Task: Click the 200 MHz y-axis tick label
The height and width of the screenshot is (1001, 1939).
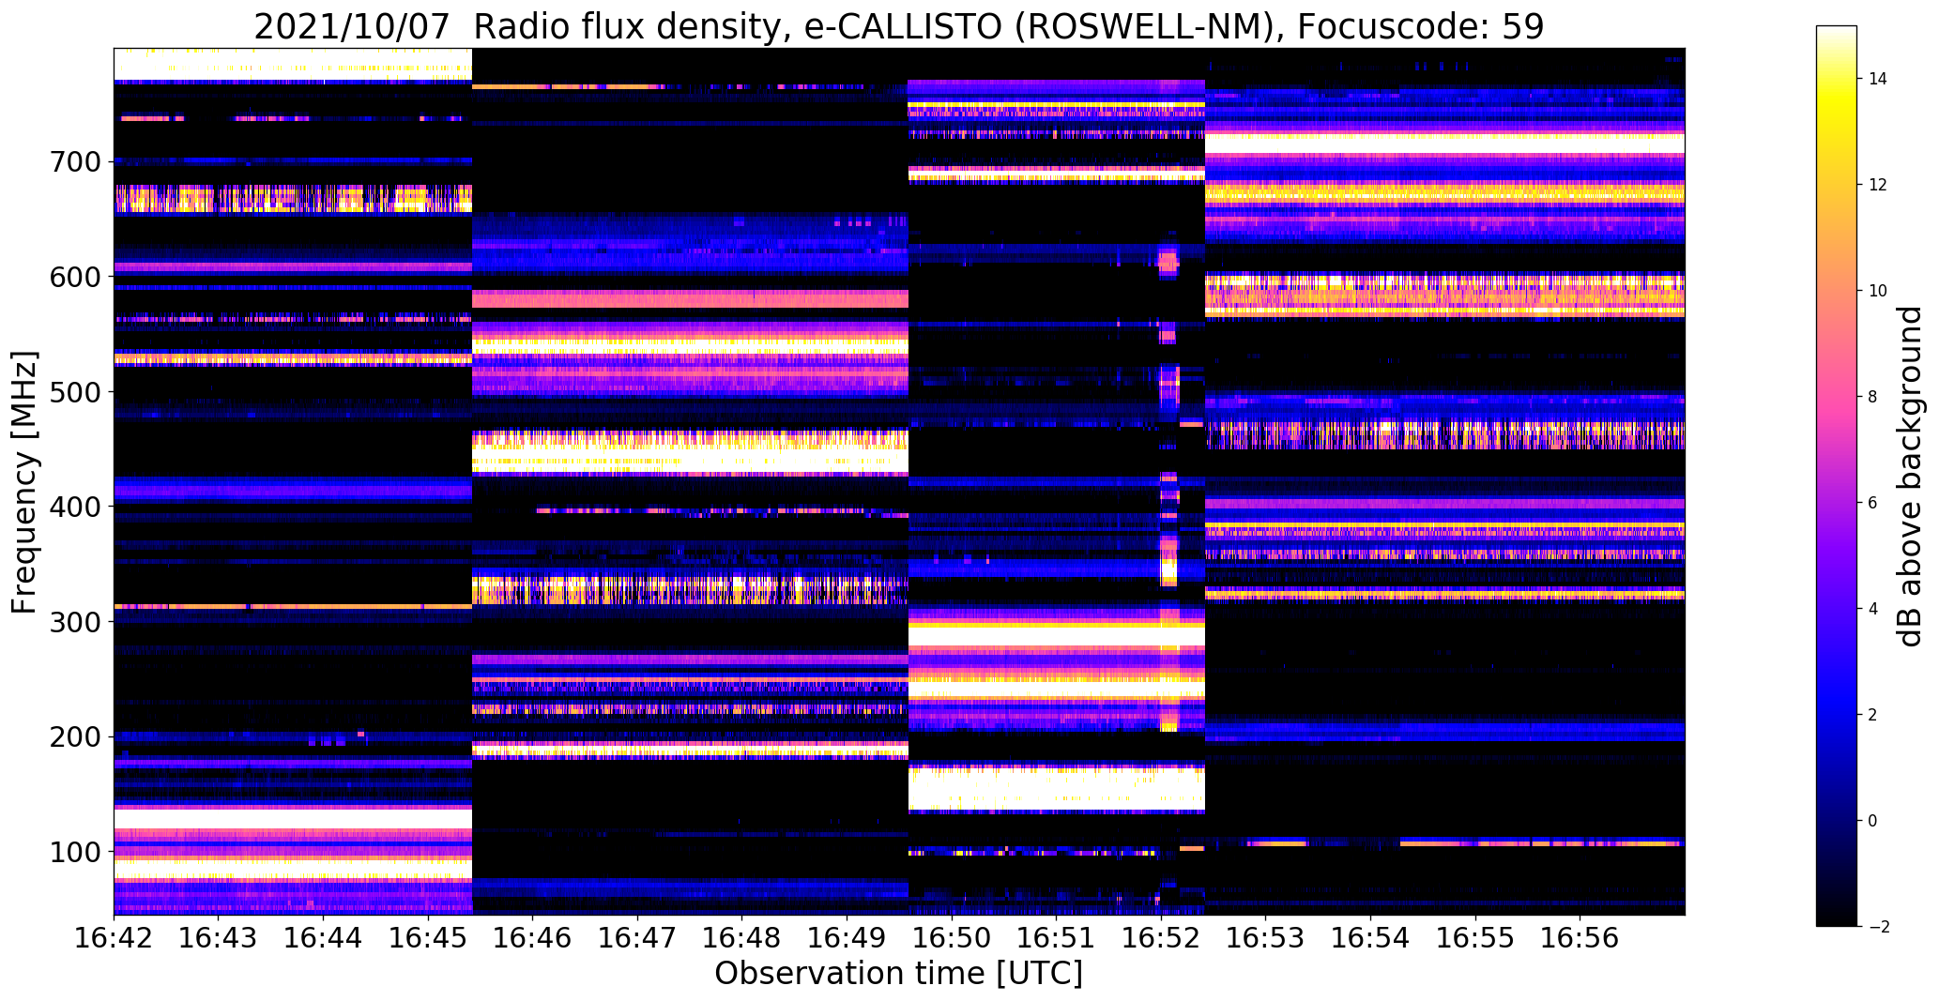Action: 73,737
